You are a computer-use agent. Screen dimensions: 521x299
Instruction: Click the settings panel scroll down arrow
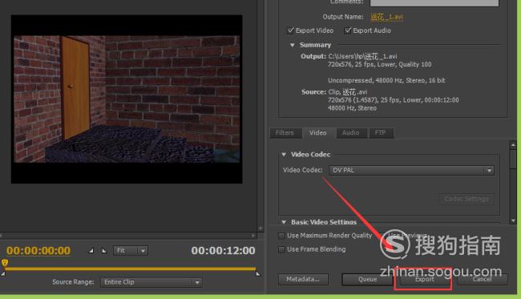click(x=513, y=220)
